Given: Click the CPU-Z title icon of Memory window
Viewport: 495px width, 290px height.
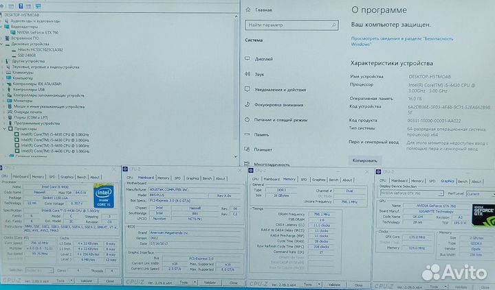Looking at the screenshot, I should tap(251, 170).
